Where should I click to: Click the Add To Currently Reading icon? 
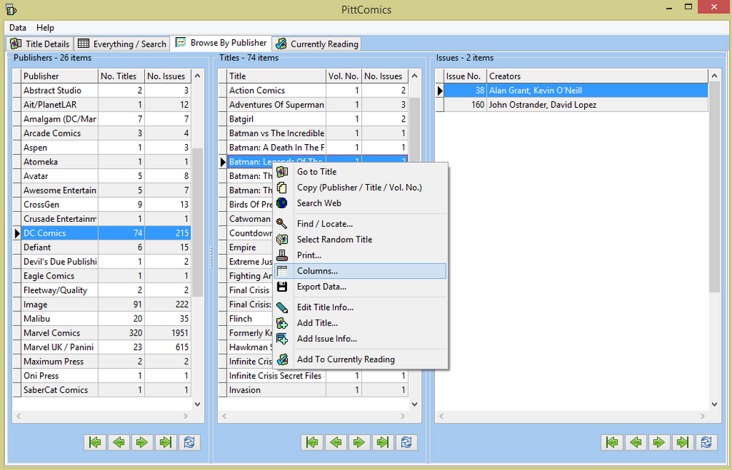tap(282, 359)
